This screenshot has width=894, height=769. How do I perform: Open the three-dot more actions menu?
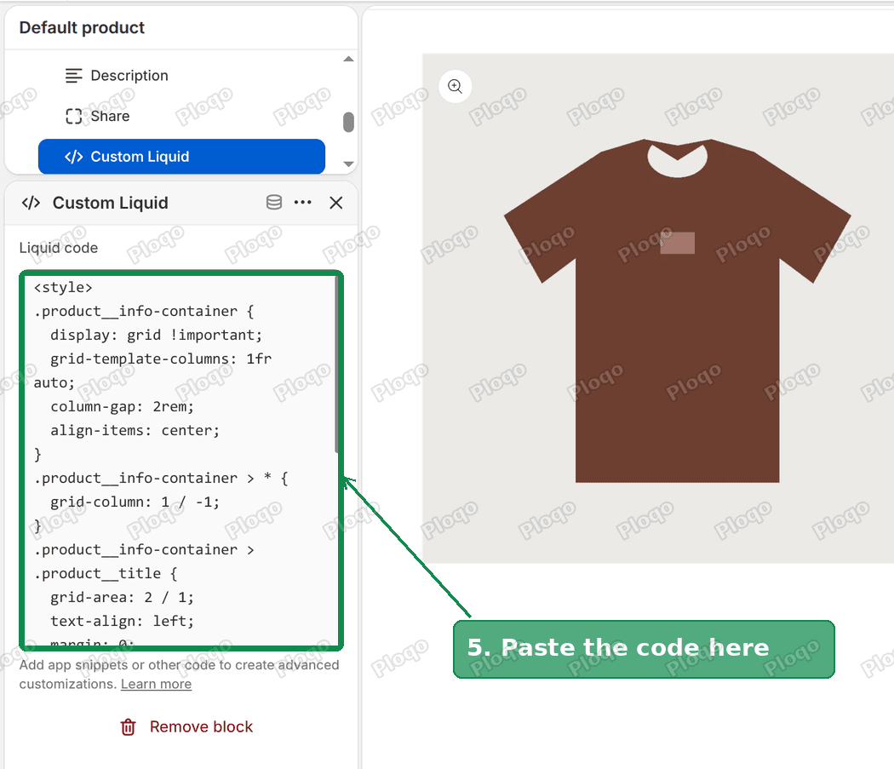pyautogui.click(x=303, y=202)
